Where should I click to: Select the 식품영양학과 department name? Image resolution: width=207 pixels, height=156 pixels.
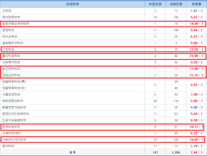[x=11, y=94]
